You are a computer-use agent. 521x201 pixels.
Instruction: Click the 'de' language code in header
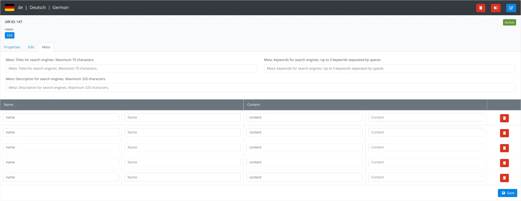coord(20,8)
